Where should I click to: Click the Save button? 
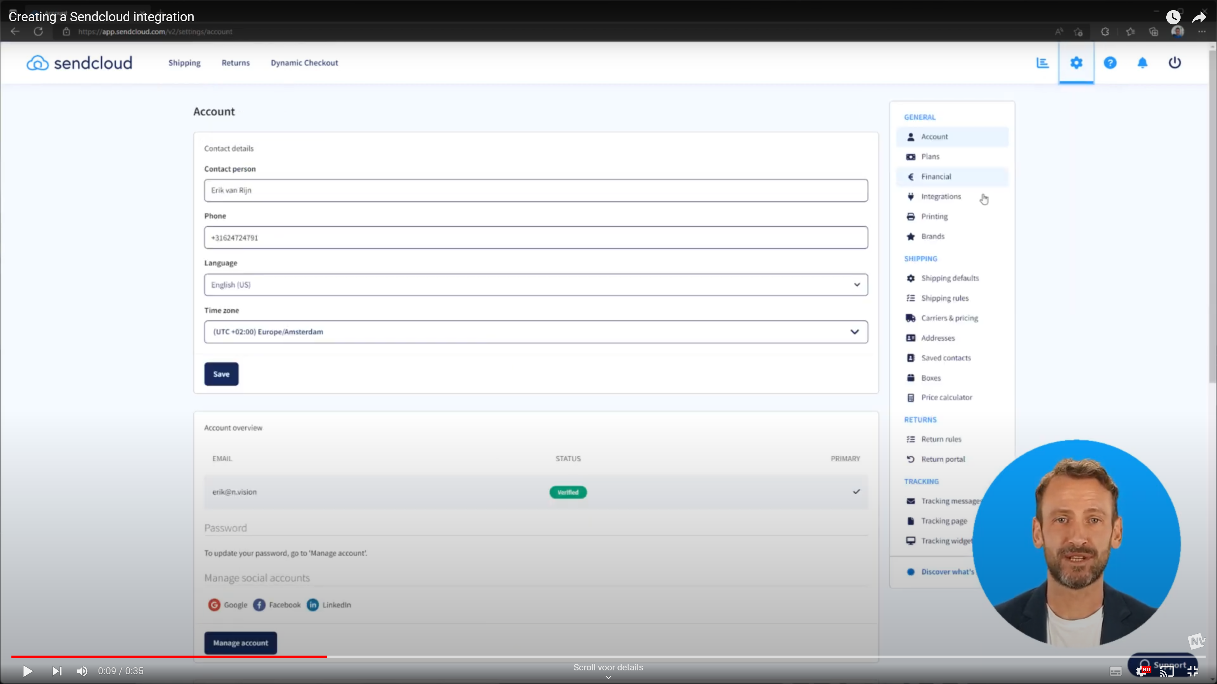tap(221, 374)
